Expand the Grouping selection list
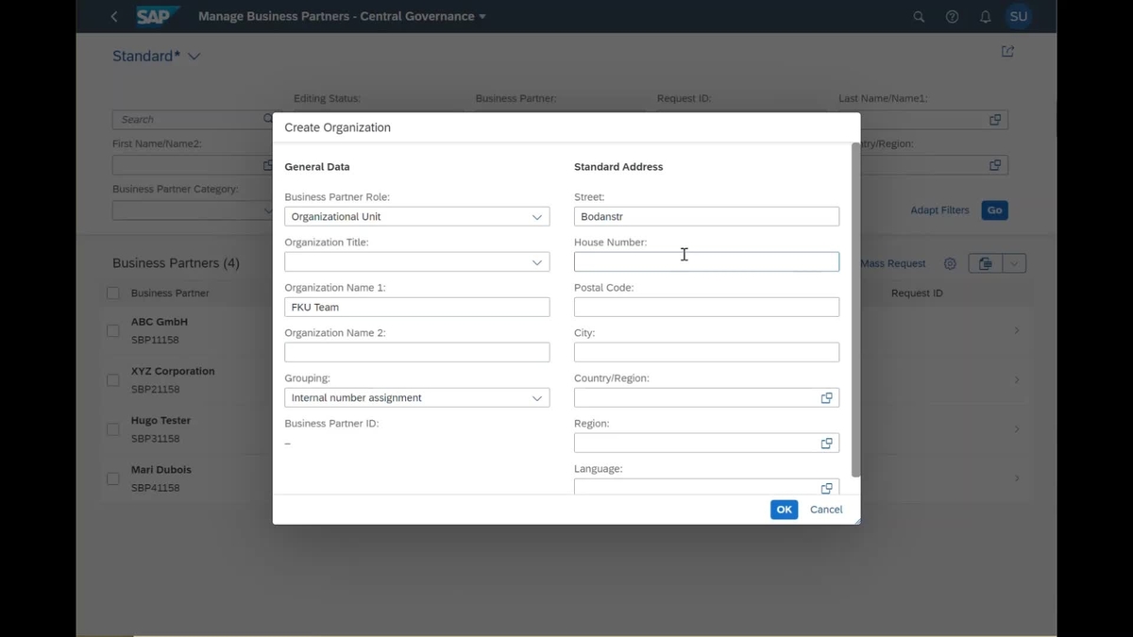The width and height of the screenshot is (1133, 637). [x=538, y=397]
